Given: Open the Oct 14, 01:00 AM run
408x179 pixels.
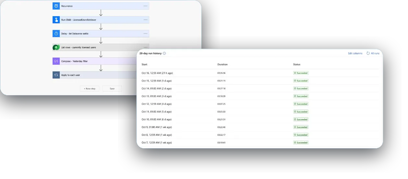Looking at the screenshot, I should tap(157, 88).
